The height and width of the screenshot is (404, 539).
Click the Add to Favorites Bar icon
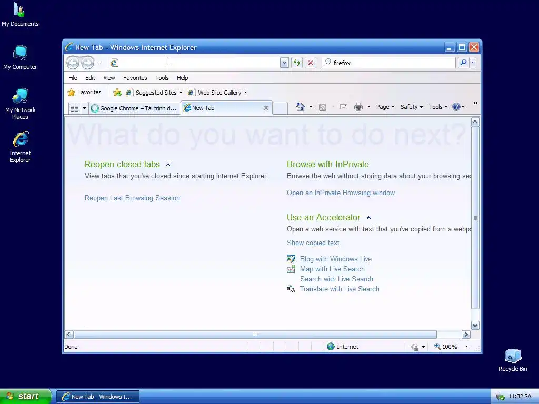(117, 93)
